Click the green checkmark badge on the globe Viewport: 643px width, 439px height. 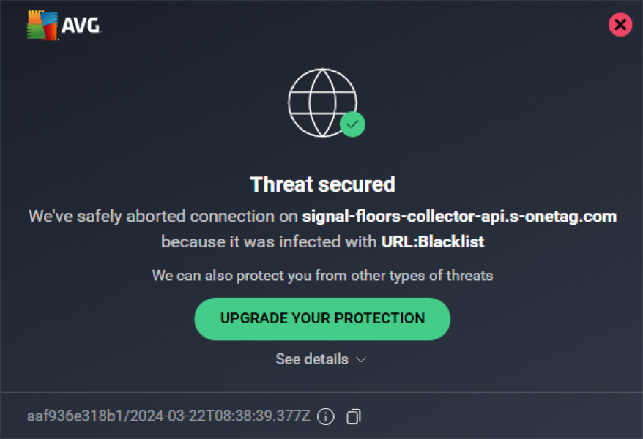coord(352,125)
